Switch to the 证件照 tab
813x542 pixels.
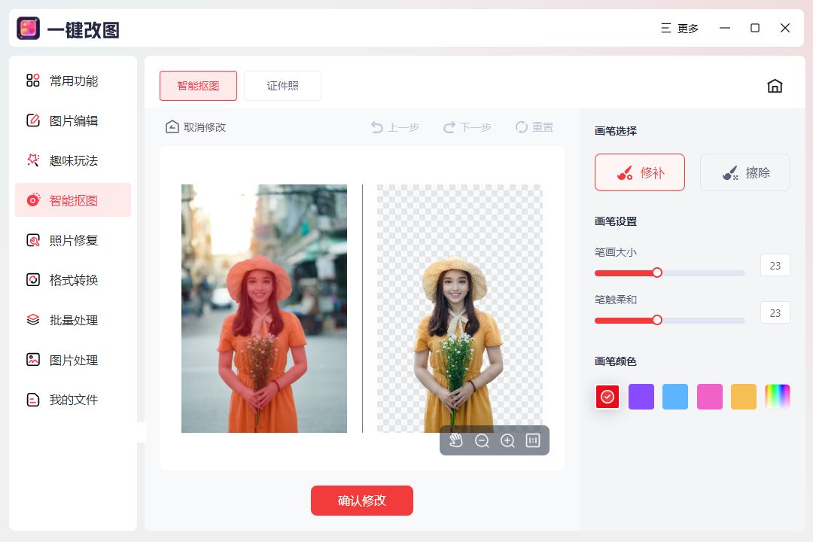(282, 86)
